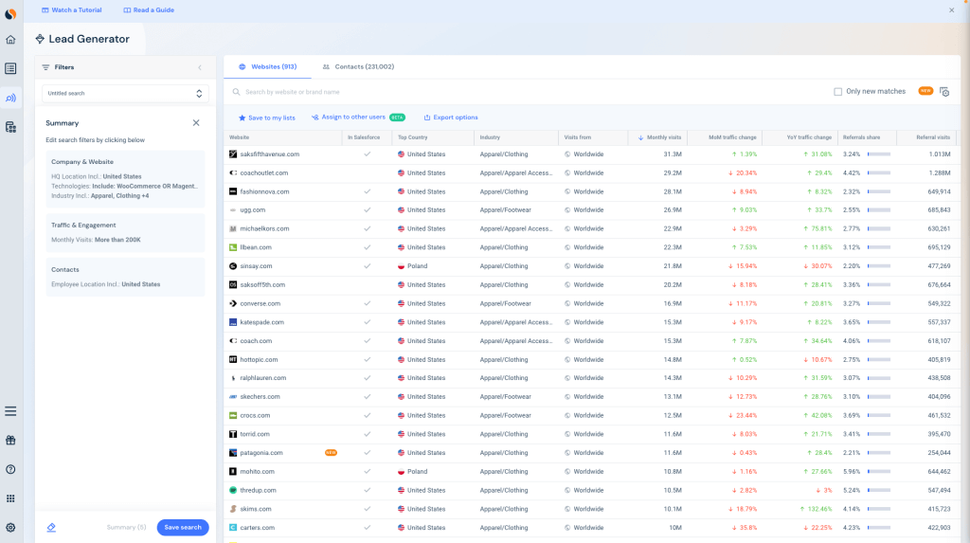970x543 pixels.
Task: Open the apps grid icon
Action: coord(10,498)
